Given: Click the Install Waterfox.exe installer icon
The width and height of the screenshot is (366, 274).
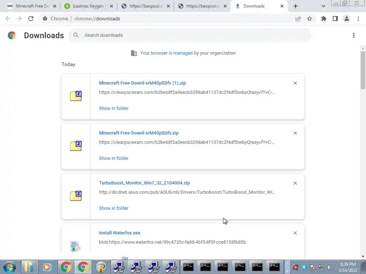Looking at the screenshot, I should click(x=75, y=246).
